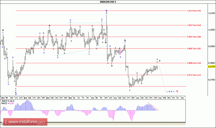Click the 1,0100 price axis tick
The image size is (216, 128).
[x=211, y=13]
